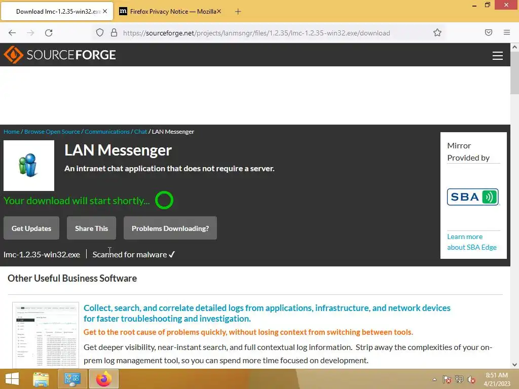Open Control Panel taskbar icon
Screen dimensions: 519x389
pyautogui.click(x=72, y=379)
